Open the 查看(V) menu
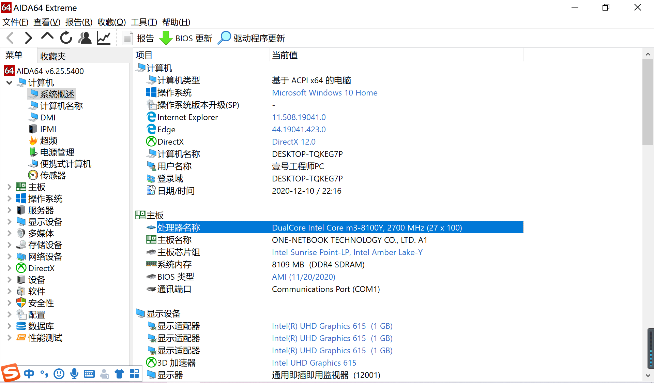The image size is (654, 383). pos(47,22)
